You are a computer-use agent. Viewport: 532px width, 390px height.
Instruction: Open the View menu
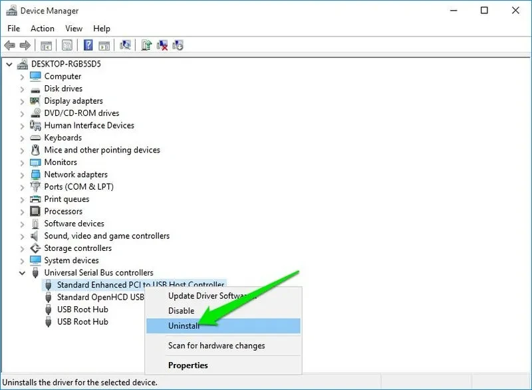[74, 29]
